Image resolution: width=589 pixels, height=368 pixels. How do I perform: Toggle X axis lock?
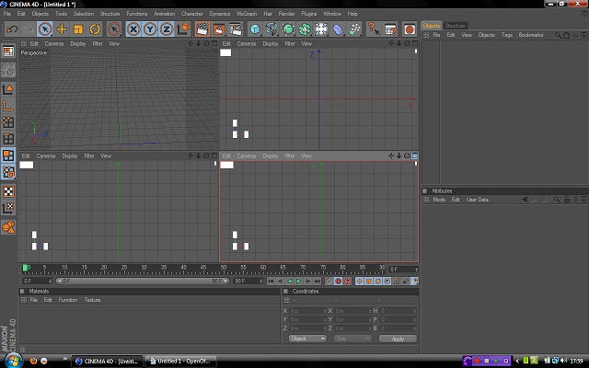(x=133, y=29)
